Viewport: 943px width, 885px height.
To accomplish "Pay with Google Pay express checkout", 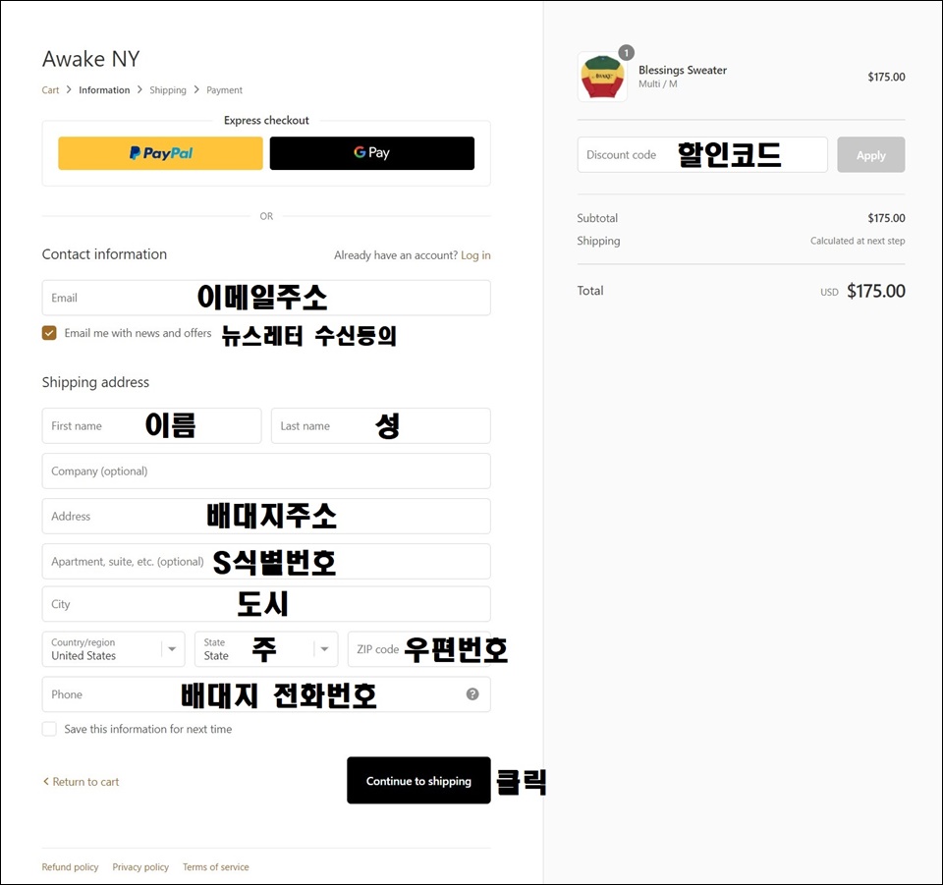I will coord(371,153).
